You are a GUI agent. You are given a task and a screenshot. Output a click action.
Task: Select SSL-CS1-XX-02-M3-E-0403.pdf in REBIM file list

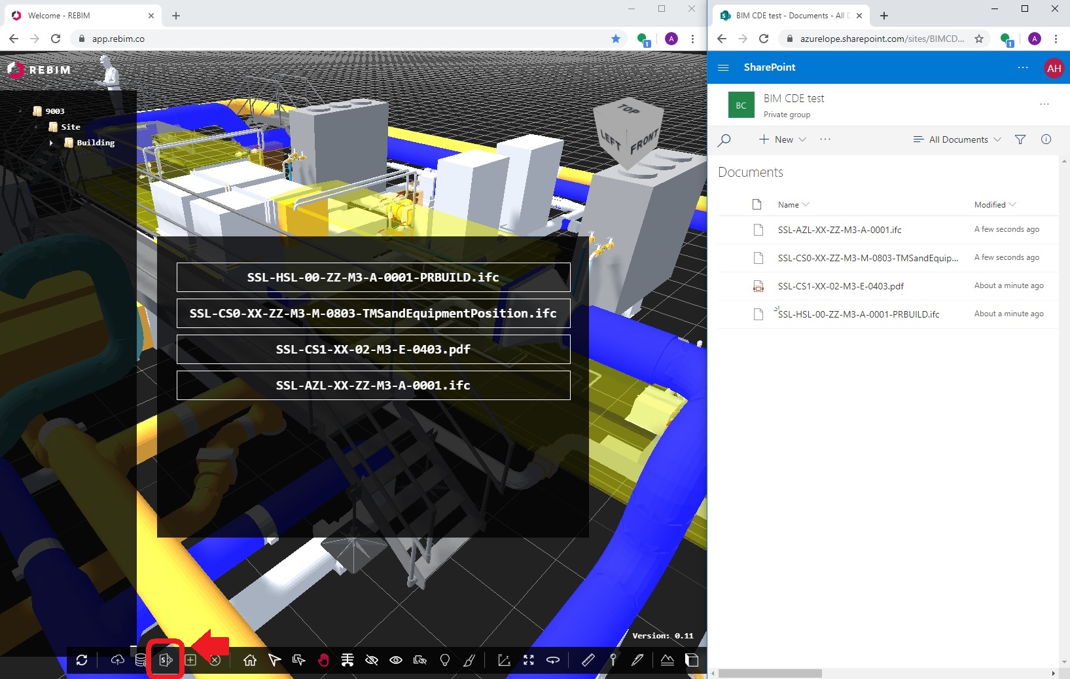373,349
